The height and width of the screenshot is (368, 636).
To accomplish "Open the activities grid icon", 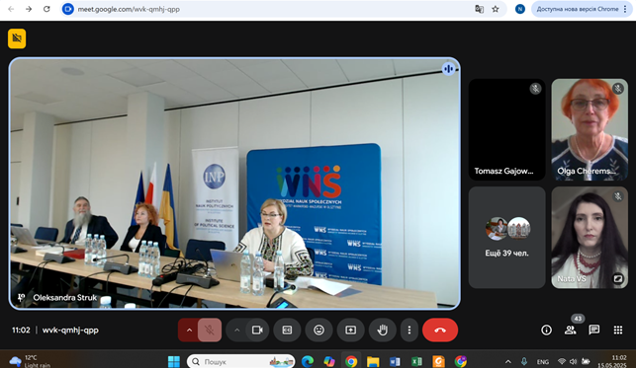I will (618, 330).
